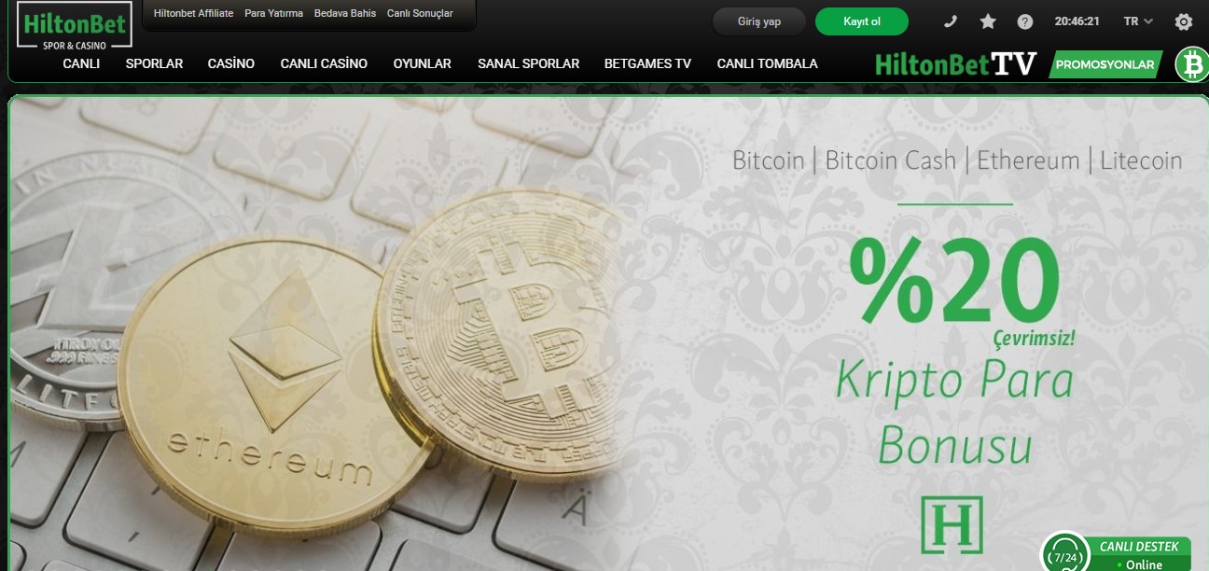Viewport: 1209px width, 571px height.
Task: Open favorites with the star icon
Action: (x=988, y=21)
